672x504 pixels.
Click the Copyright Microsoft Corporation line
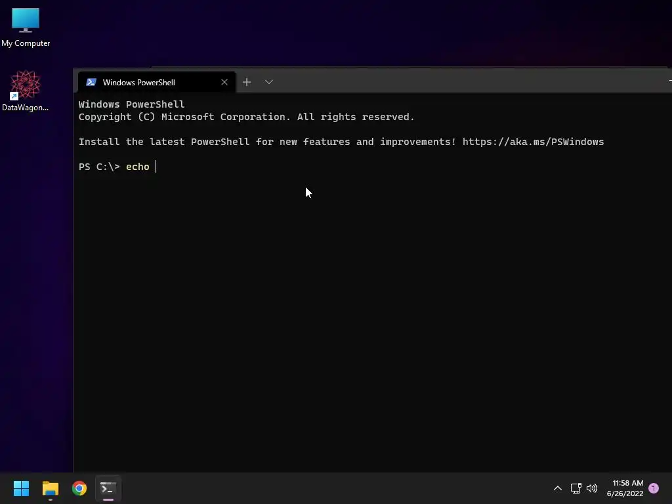pyautogui.click(x=247, y=117)
